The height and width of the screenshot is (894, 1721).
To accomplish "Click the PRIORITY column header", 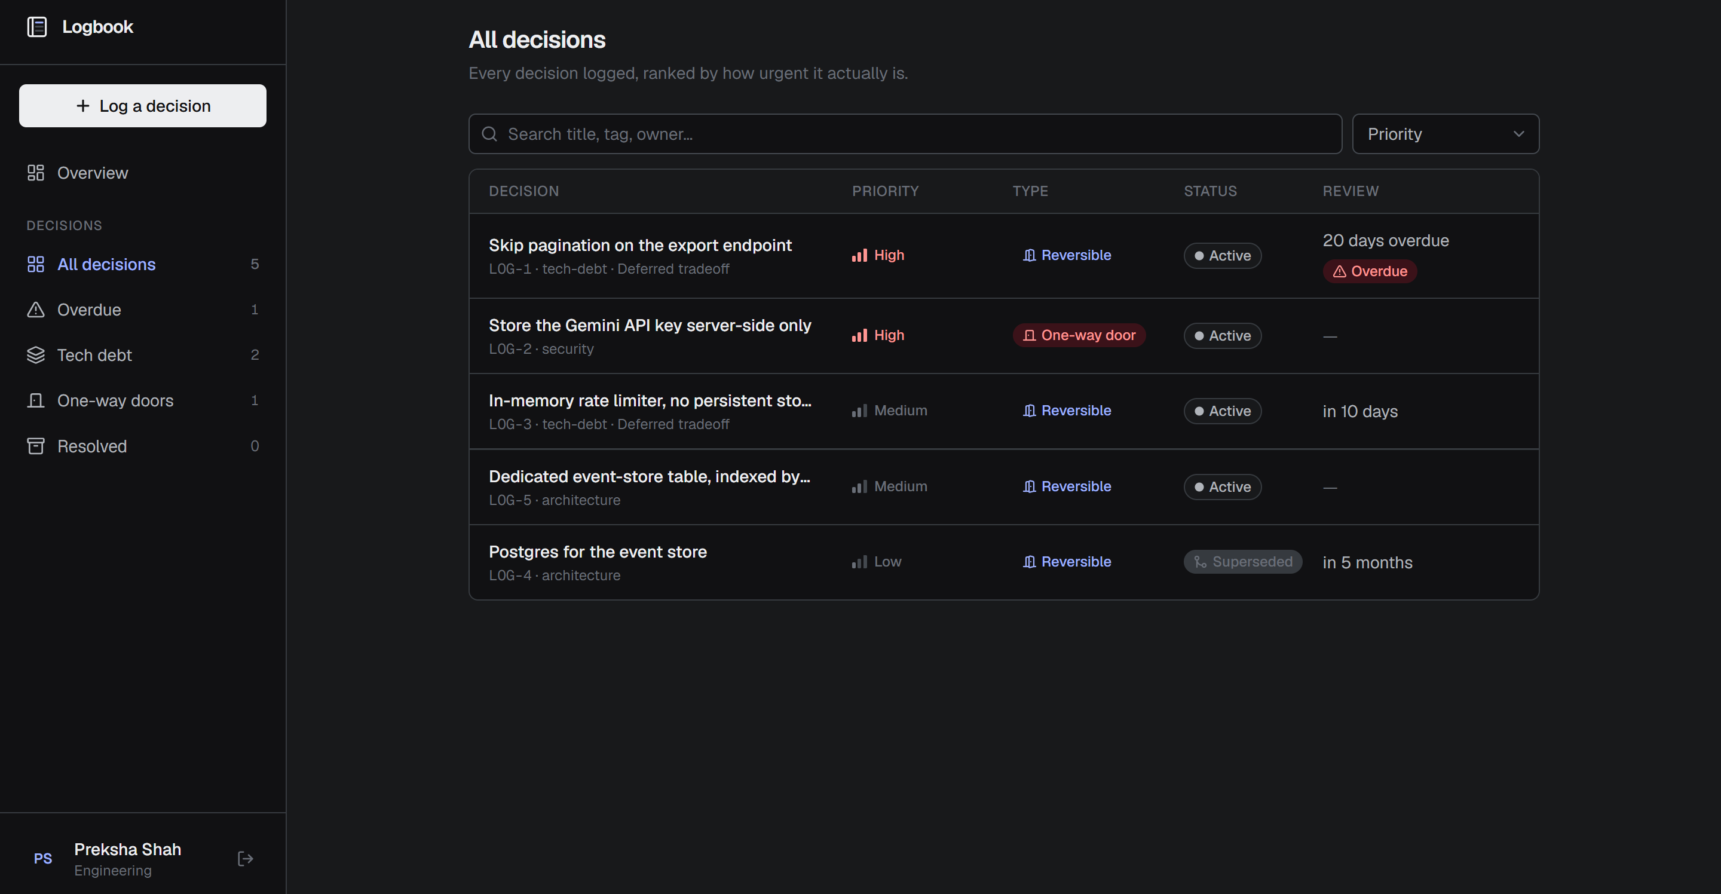I will coord(885,191).
